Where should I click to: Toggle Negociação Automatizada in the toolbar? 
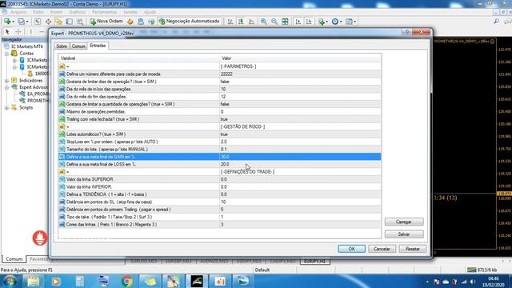click(x=189, y=22)
